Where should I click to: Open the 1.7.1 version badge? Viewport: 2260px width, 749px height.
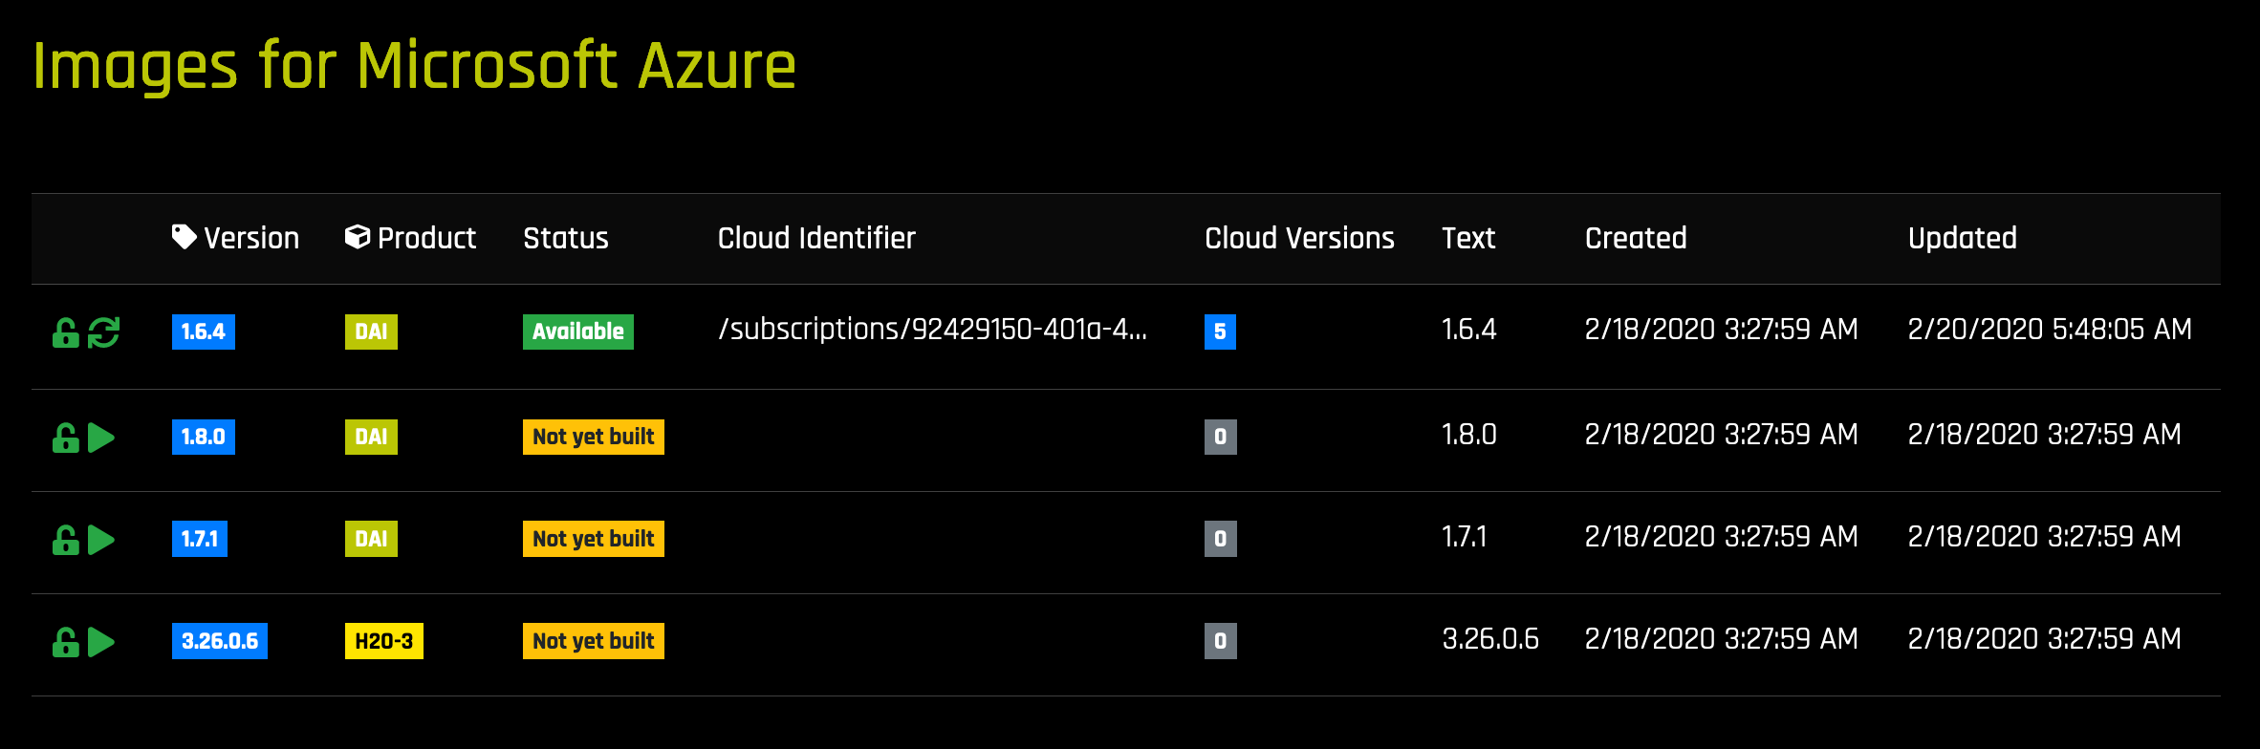200,539
